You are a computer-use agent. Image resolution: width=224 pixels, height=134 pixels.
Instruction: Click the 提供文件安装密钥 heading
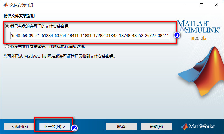click(x=19, y=16)
